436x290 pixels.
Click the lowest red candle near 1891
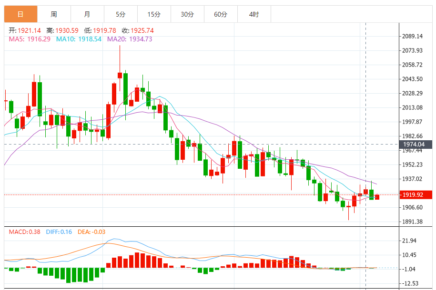pos(349,206)
